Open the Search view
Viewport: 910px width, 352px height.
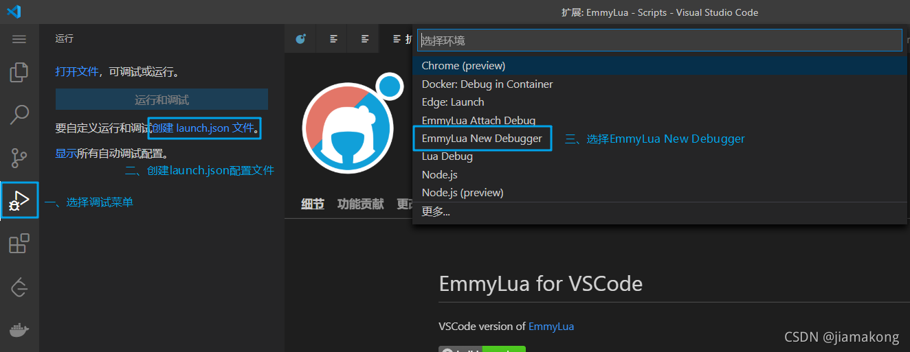click(19, 115)
